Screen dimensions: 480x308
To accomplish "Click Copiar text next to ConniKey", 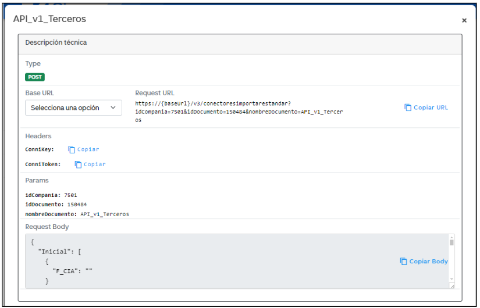I will 88,149.
